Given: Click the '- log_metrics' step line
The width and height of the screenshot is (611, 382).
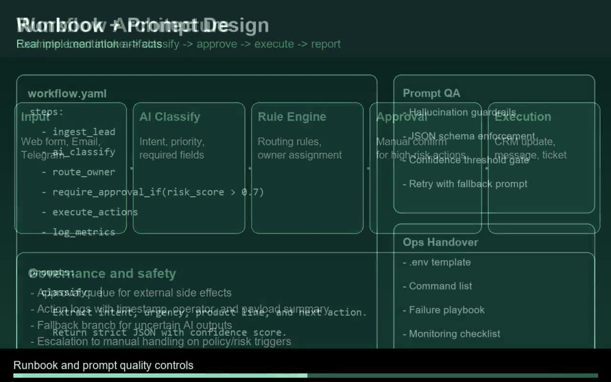Looking at the screenshot, I should [x=78, y=232].
